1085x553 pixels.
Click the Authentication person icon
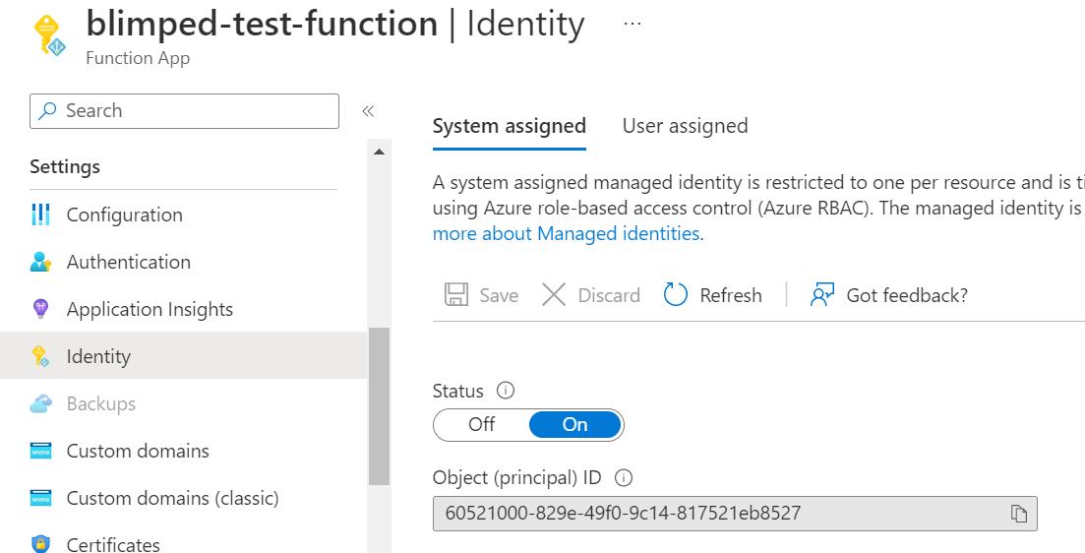click(41, 262)
